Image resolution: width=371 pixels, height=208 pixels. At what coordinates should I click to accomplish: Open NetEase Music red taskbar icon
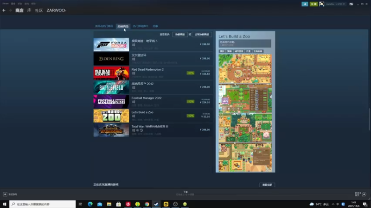click(128, 204)
